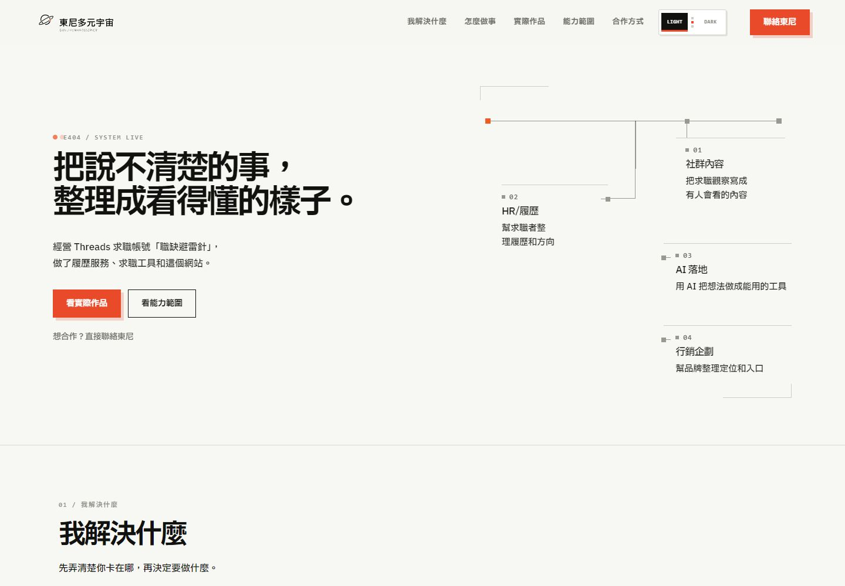Screen dimensions: 845x586
Task: Click the 聯絡東尼 contact button
Action: [x=780, y=22]
